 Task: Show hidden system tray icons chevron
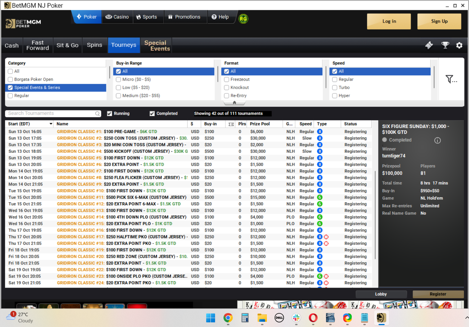[x=467, y=318]
